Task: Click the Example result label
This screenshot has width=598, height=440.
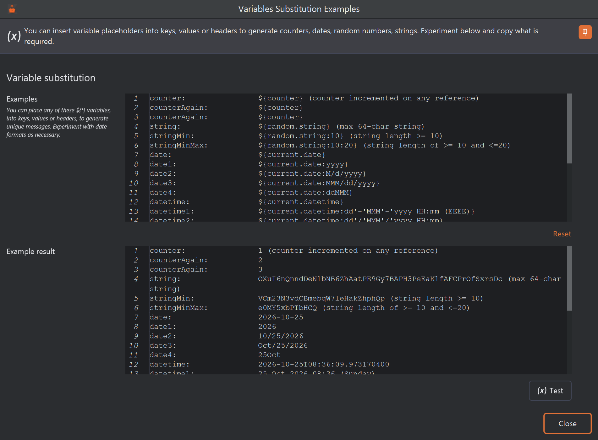Action: pyautogui.click(x=30, y=251)
